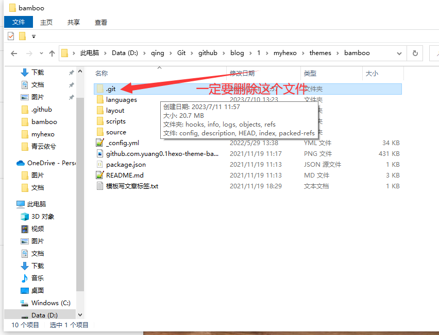The width and height of the screenshot is (439, 335).
Task: Go back with the left arrow button
Action: [14, 53]
